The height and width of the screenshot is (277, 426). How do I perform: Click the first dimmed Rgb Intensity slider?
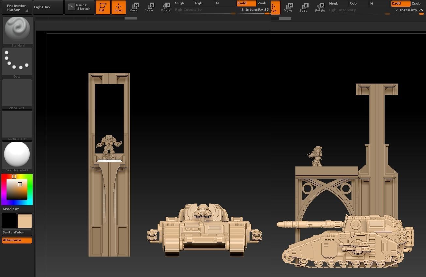(x=205, y=10)
